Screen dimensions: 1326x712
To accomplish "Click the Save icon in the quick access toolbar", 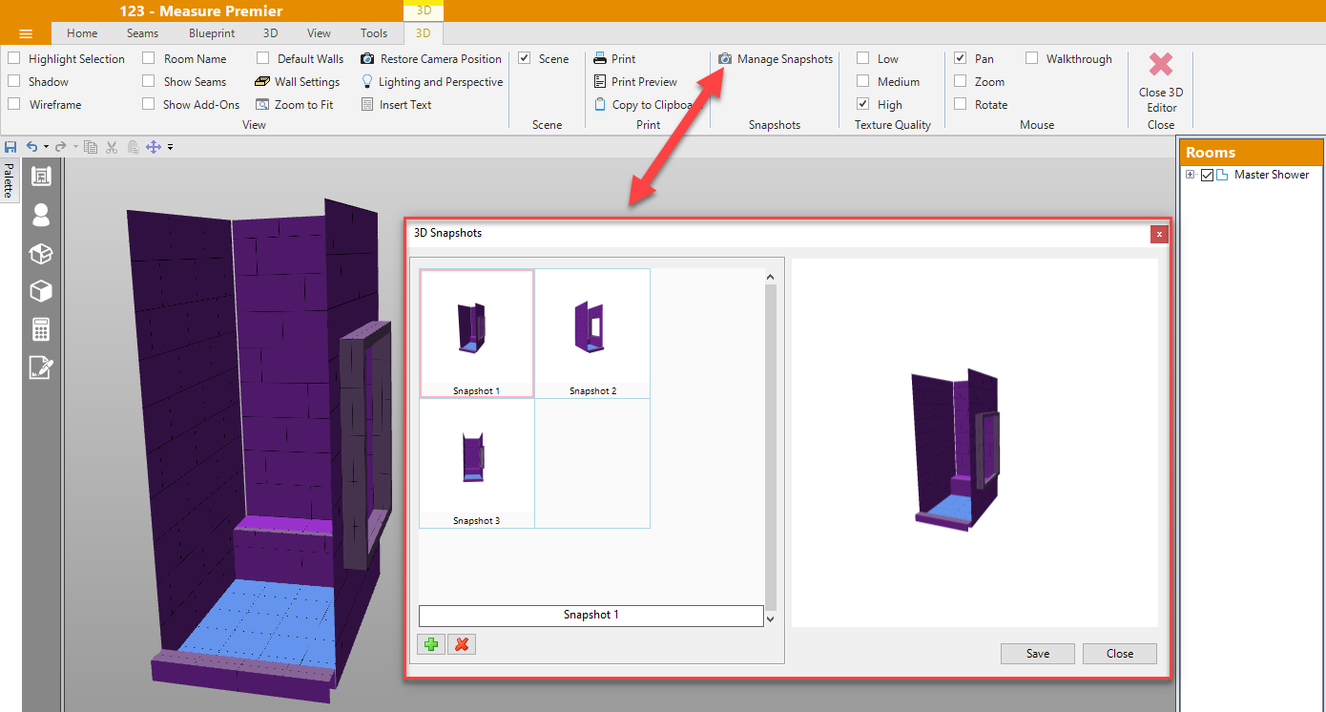I will [x=10, y=147].
